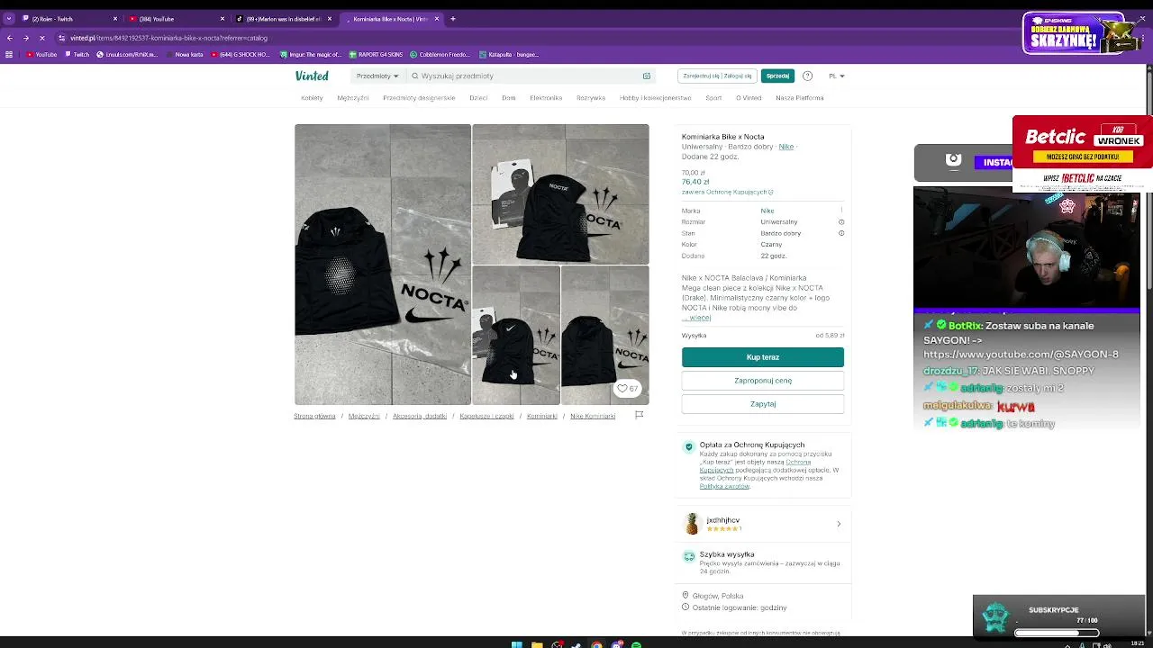Image resolution: width=1153 pixels, height=648 pixels.
Task: Open Polityka zwrotów link
Action: tap(724, 486)
